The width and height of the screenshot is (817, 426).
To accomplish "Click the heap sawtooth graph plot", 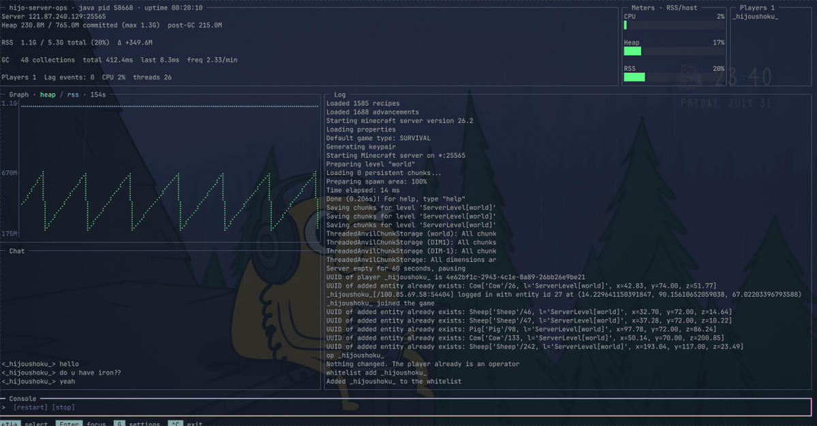I will tap(170, 200).
